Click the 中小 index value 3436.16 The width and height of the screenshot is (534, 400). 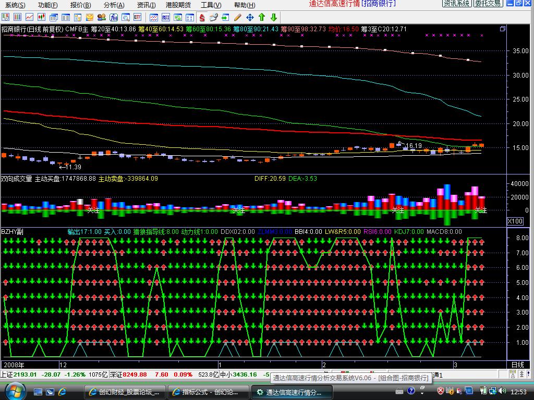[245, 374]
